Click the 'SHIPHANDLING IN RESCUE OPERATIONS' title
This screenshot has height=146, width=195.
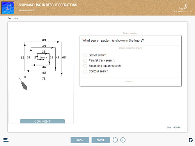click(x=48, y=5)
